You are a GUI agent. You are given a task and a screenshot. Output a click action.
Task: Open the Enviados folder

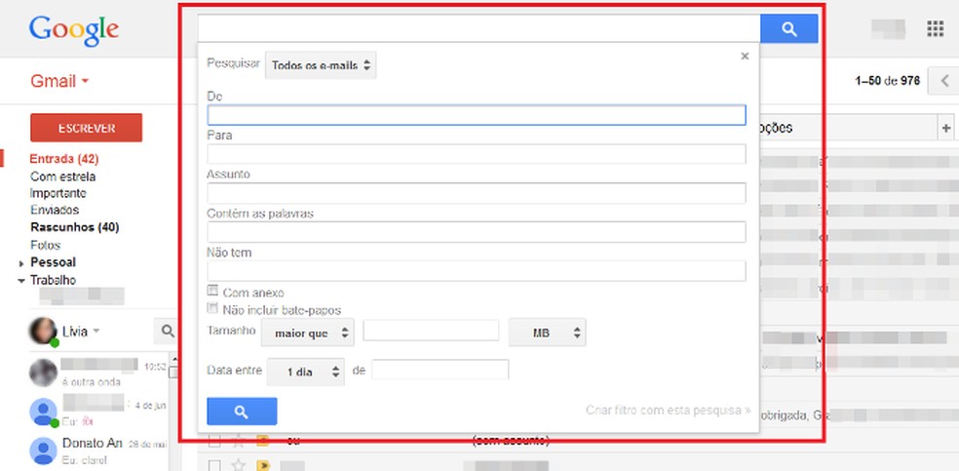[x=55, y=210]
